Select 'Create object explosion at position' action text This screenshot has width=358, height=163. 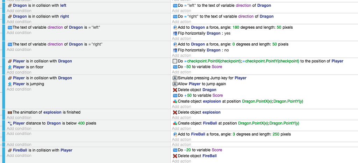pos(241,101)
